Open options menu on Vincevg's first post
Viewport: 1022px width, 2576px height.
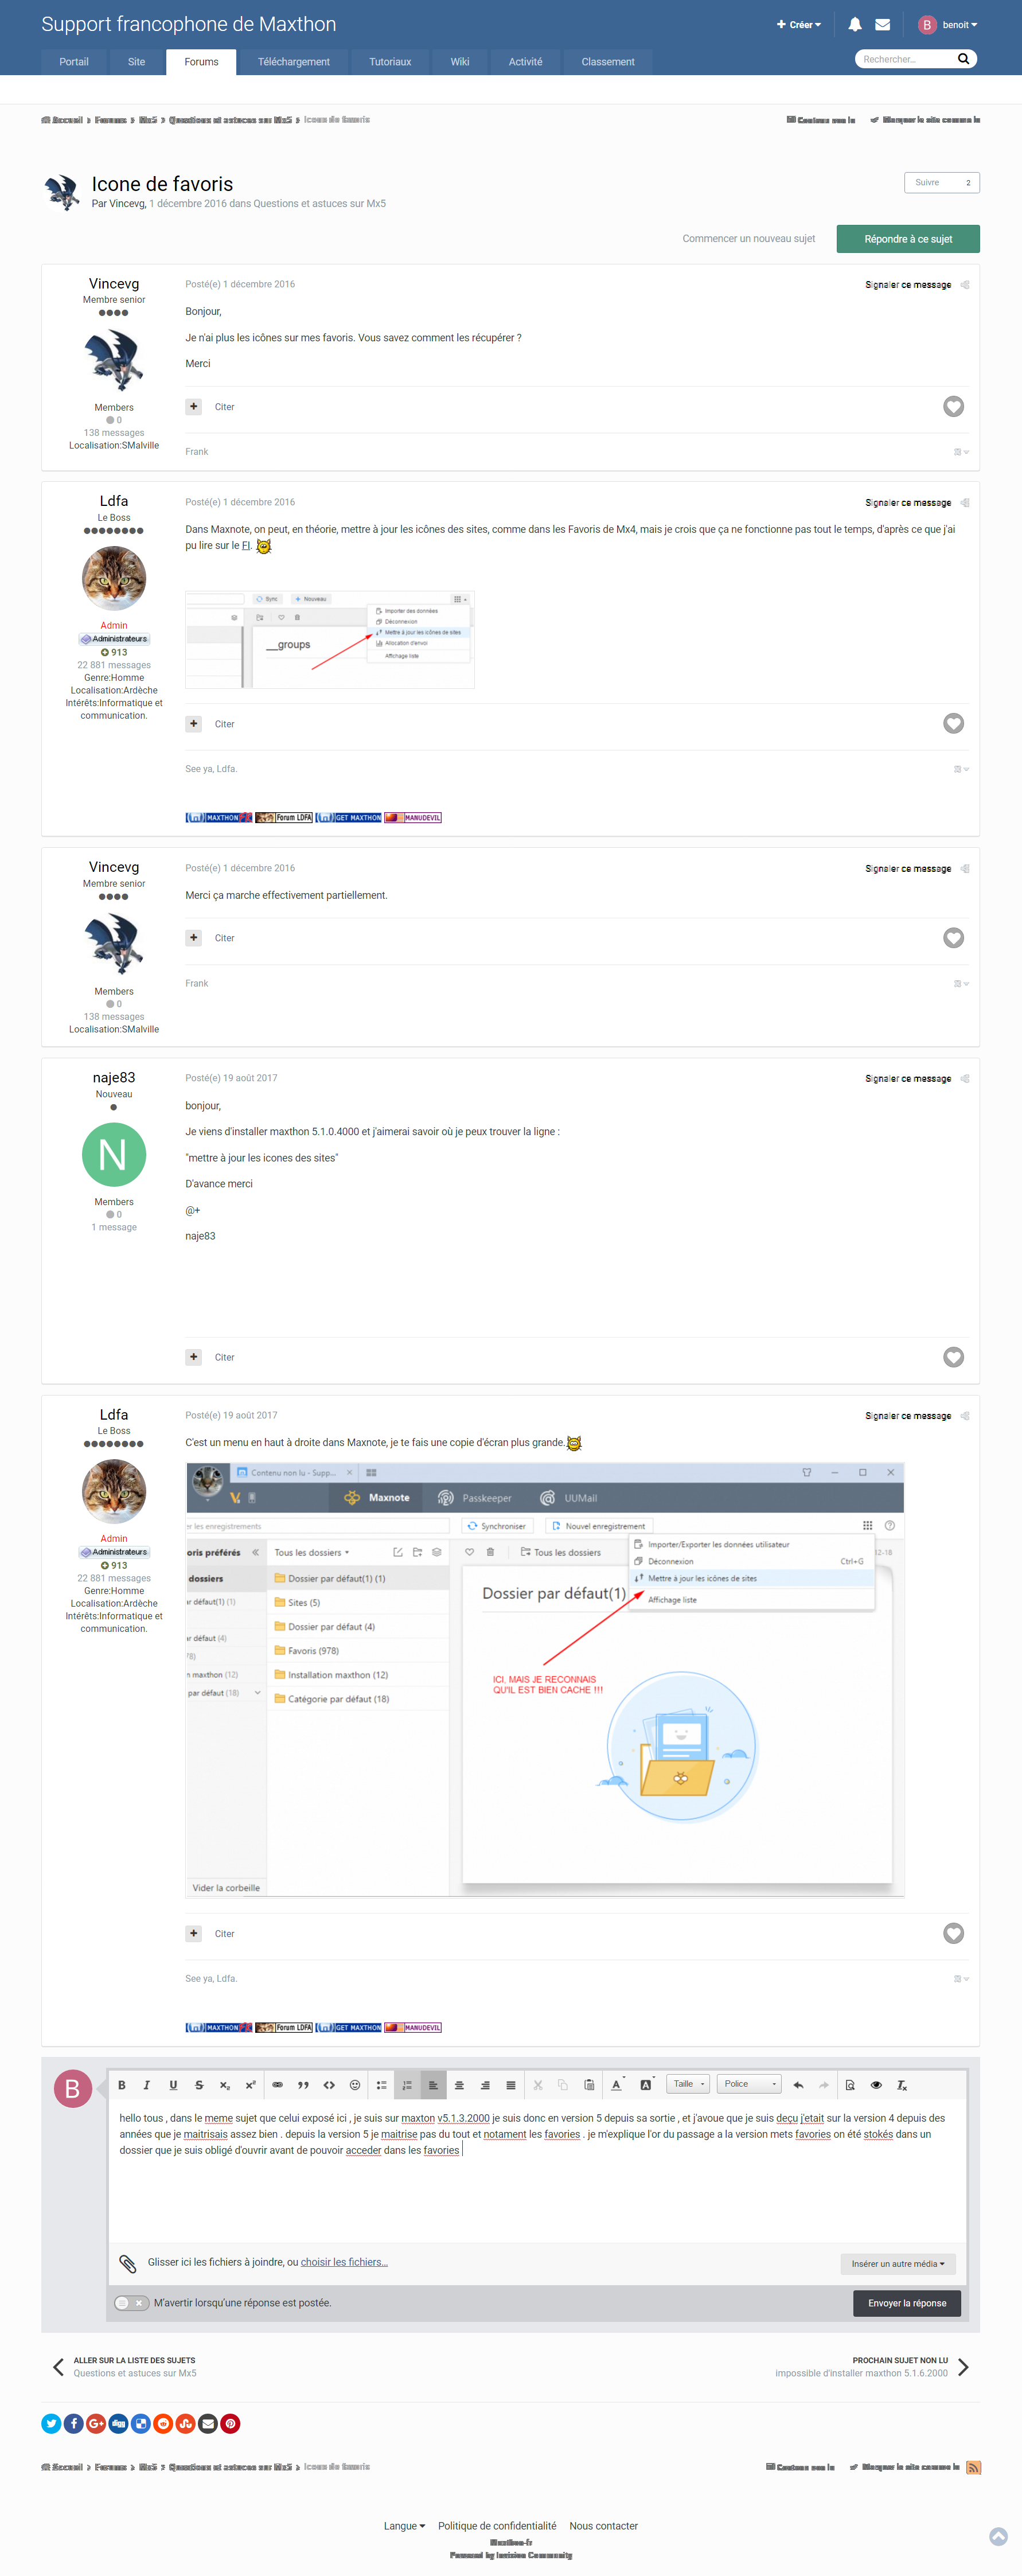pyautogui.click(x=961, y=452)
